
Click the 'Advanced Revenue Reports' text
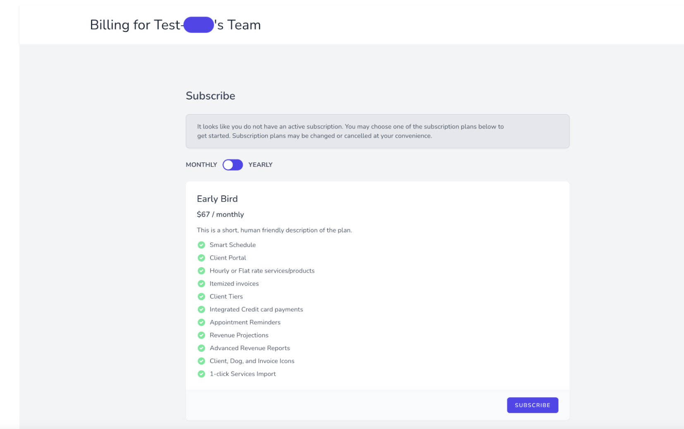pos(250,348)
